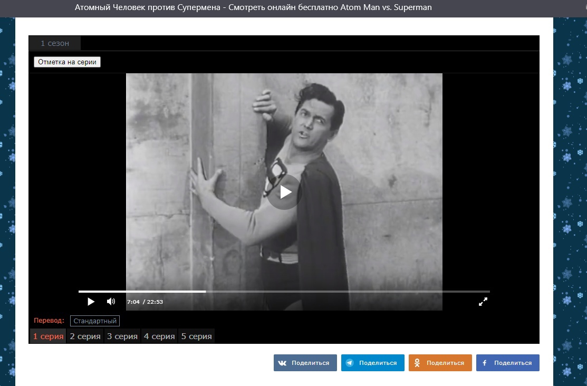Click the Отметка на серии button
The height and width of the screenshot is (386, 587).
point(67,62)
